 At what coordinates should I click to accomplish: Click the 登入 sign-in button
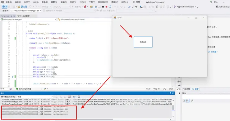214,2
